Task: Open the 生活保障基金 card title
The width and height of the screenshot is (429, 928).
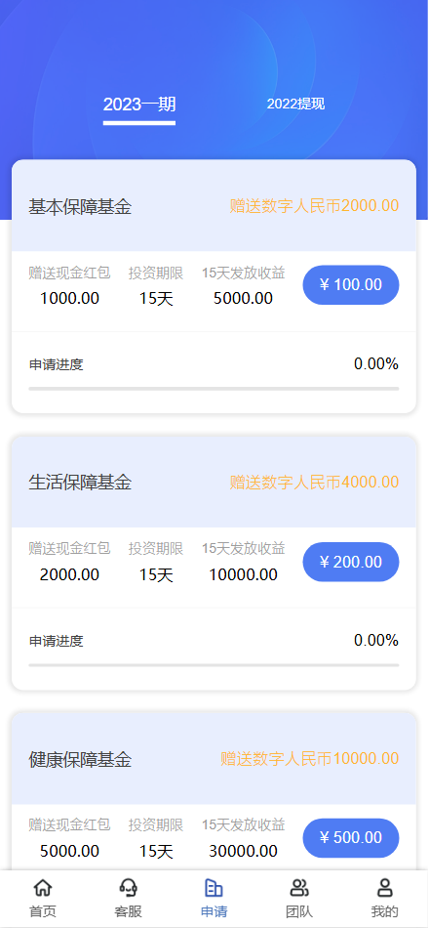Action: [x=80, y=483]
